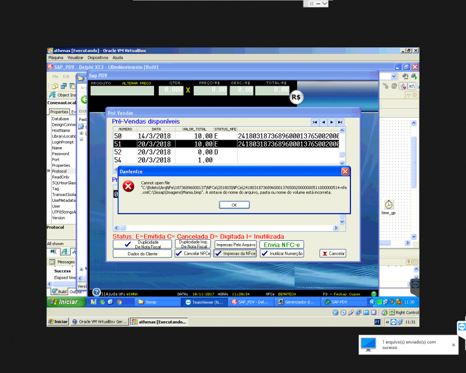Viewport: 466px width, 373px height.
Task: Click Impresao Pelo Arquivo button
Action: (x=236, y=245)
